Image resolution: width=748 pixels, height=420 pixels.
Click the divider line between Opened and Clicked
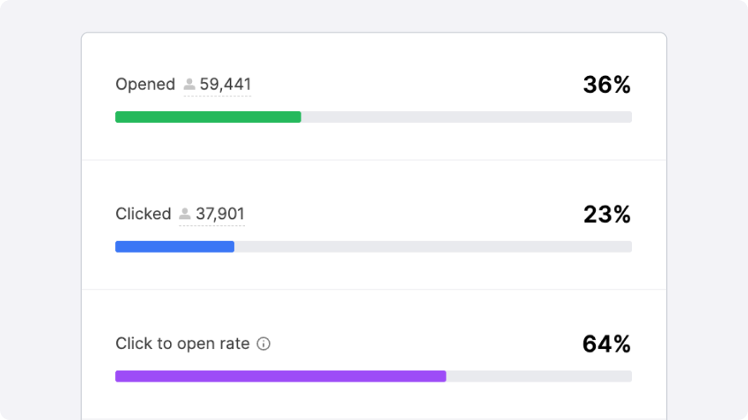[374, 160]
